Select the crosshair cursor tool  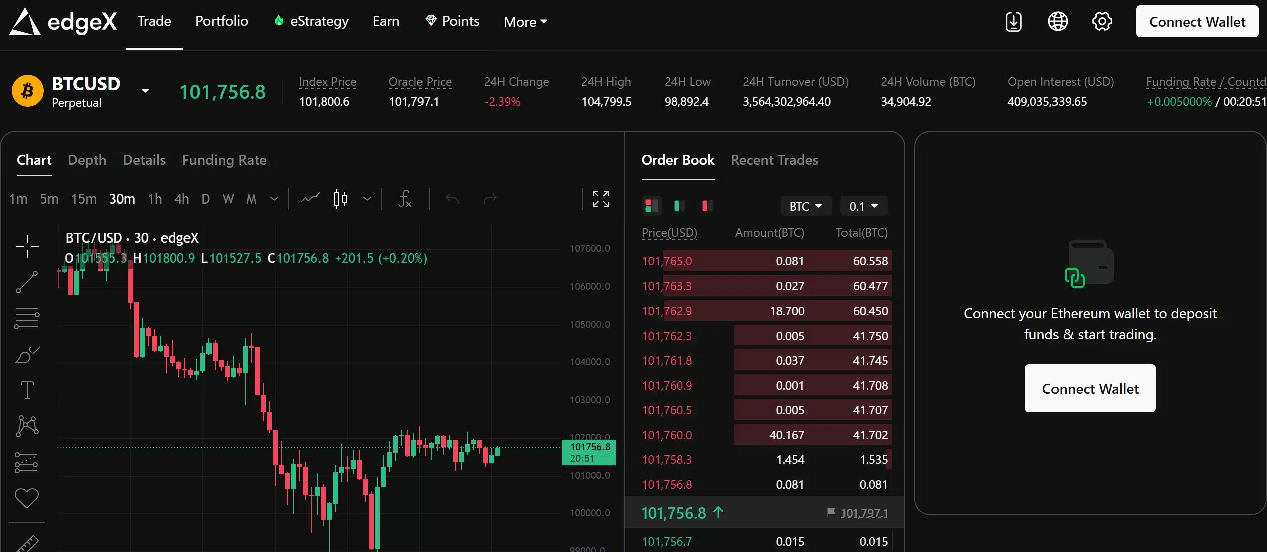click(27, 246)
